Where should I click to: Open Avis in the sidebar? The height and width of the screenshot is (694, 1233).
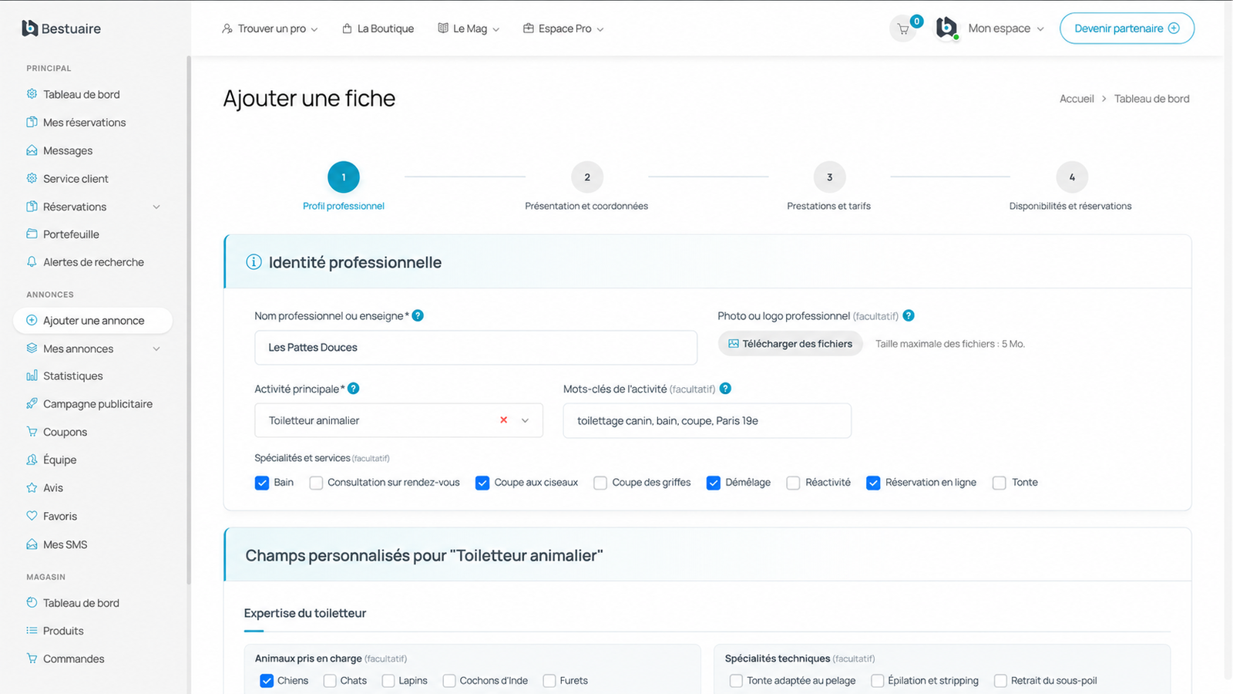53,488
